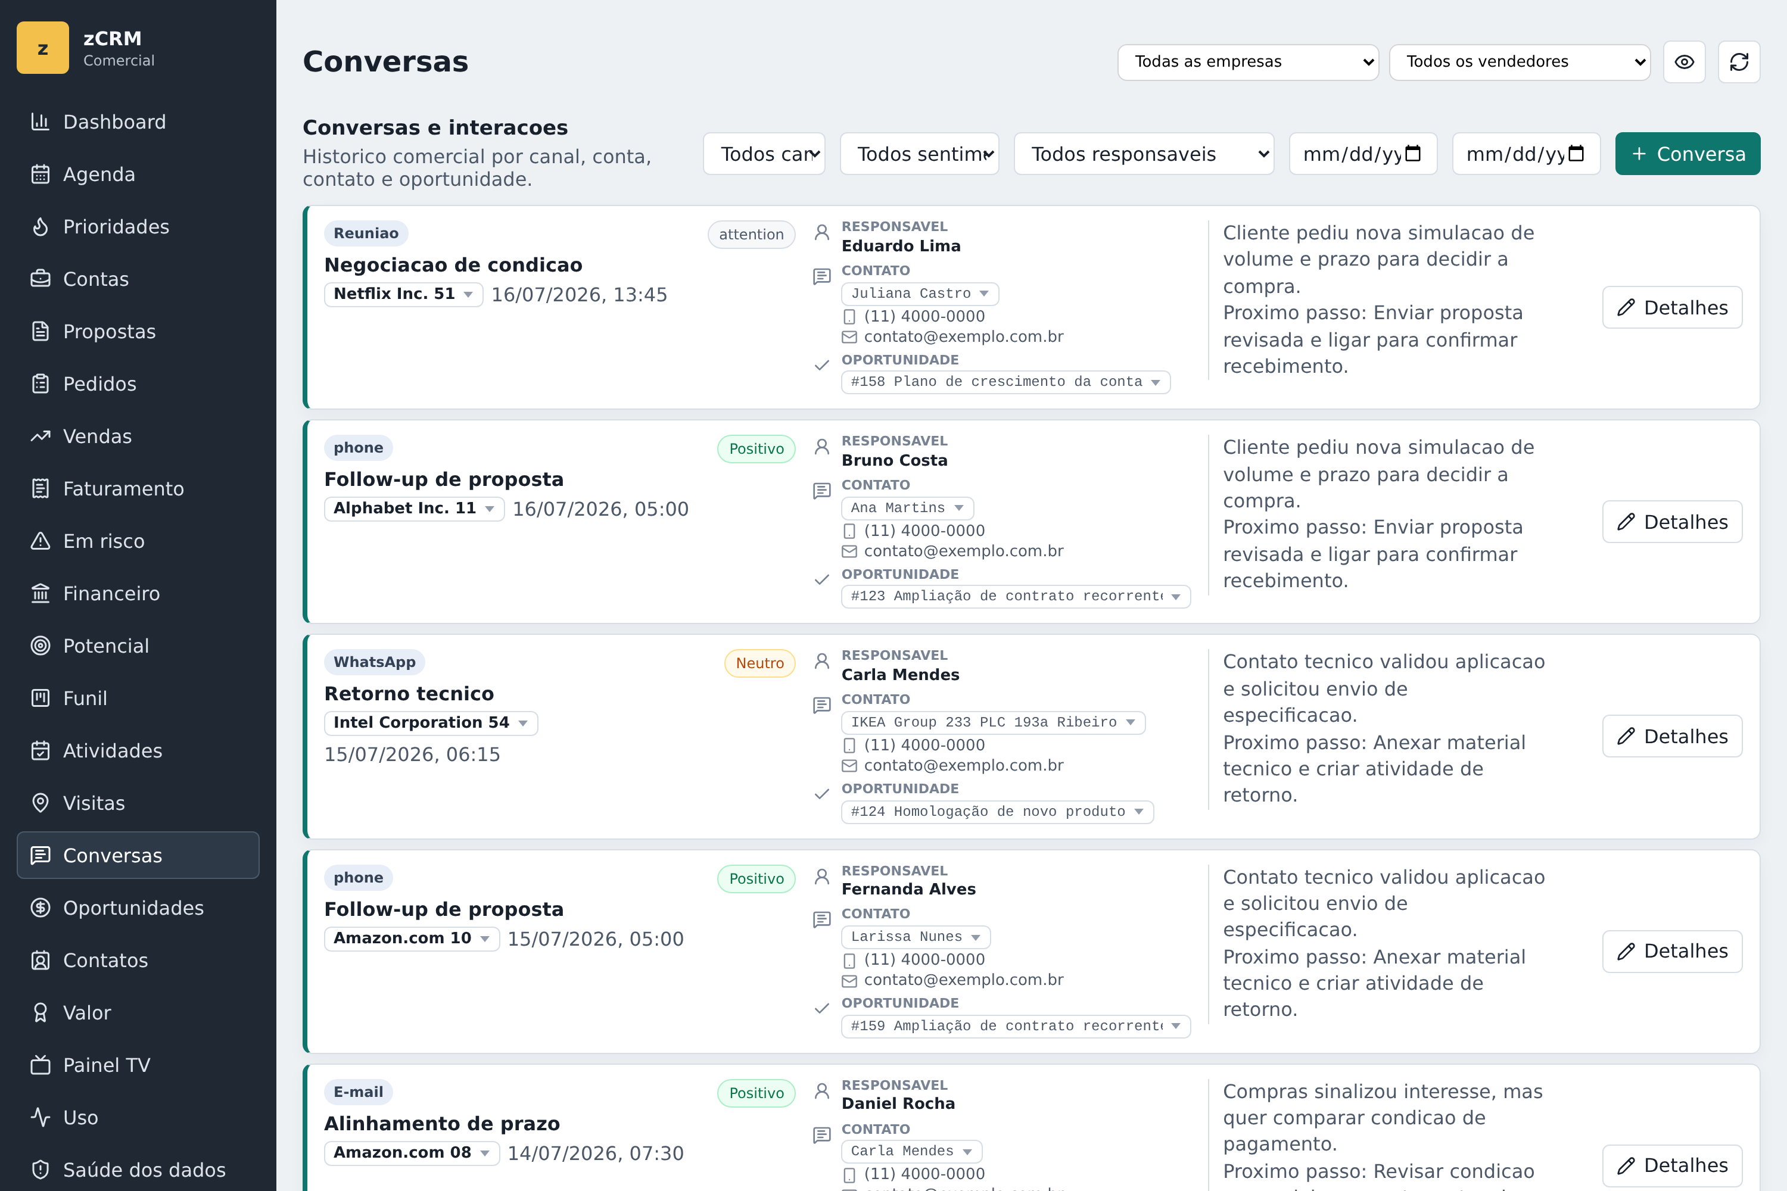Open Detalhes for Negociacao de condicao
1787x1191 pixels.
coord(1672,308)
